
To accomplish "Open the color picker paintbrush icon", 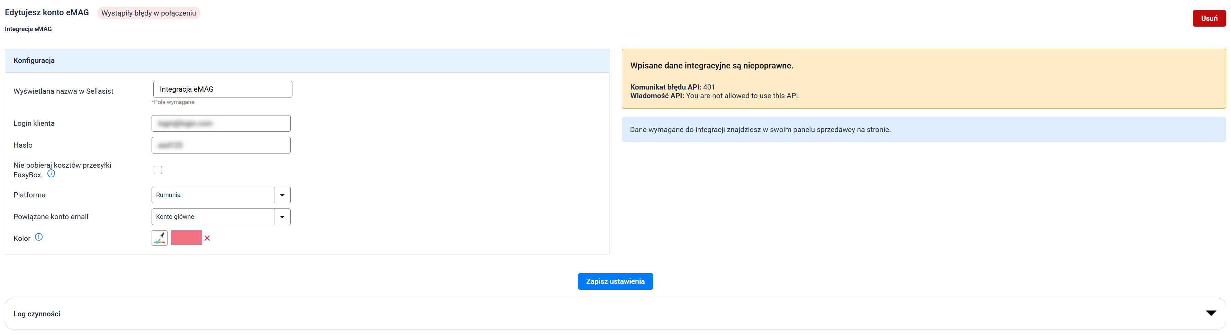I will coord(160,238).
